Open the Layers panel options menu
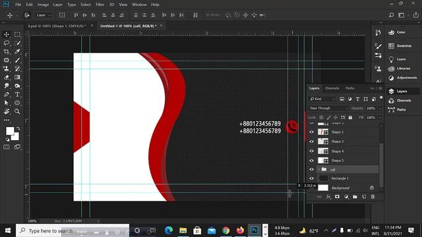The height and width of the screenshot is (237, 422). tap(380, 88)
